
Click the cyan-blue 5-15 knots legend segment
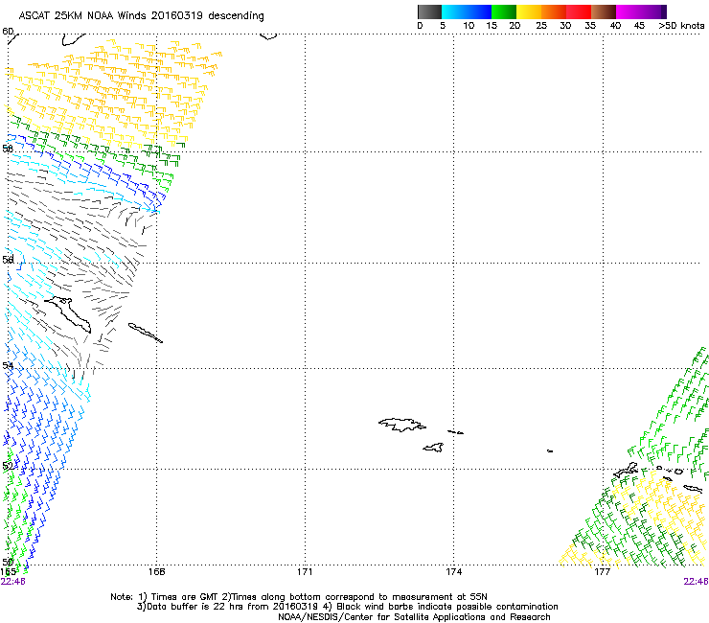coord(467,12)
